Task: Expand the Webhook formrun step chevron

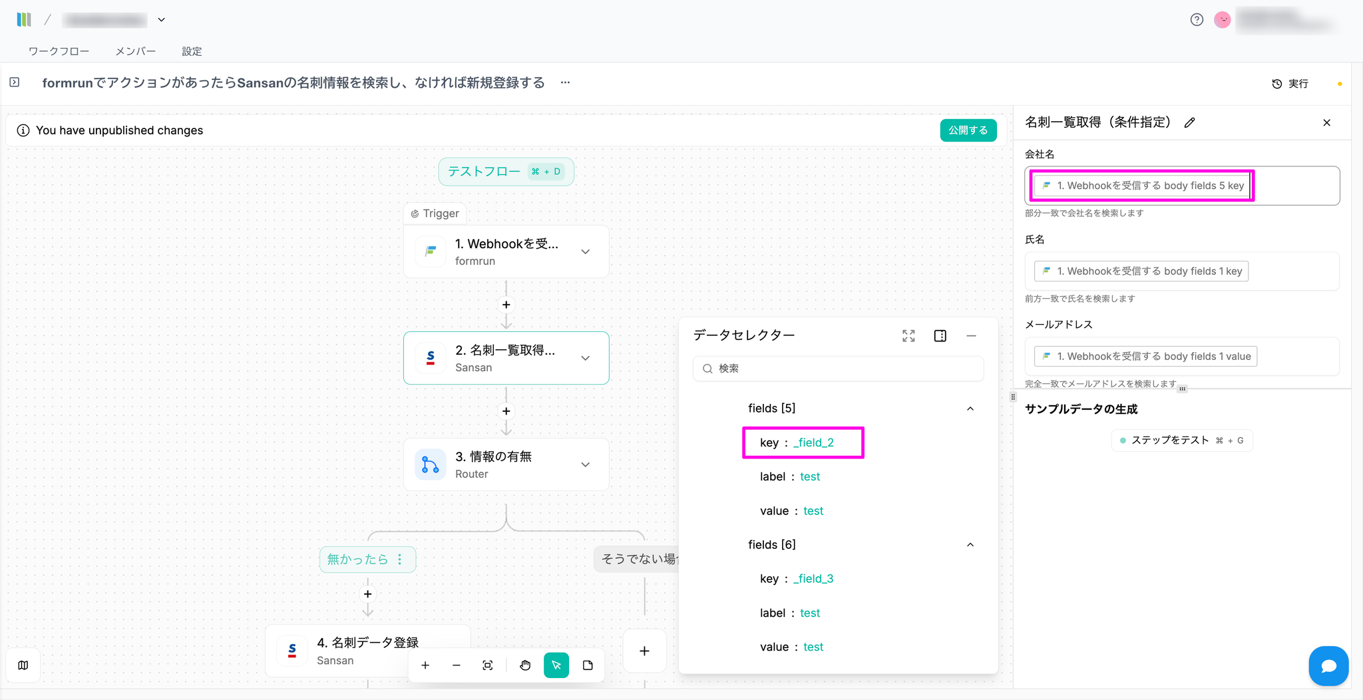Action: [x=585, y=252]
